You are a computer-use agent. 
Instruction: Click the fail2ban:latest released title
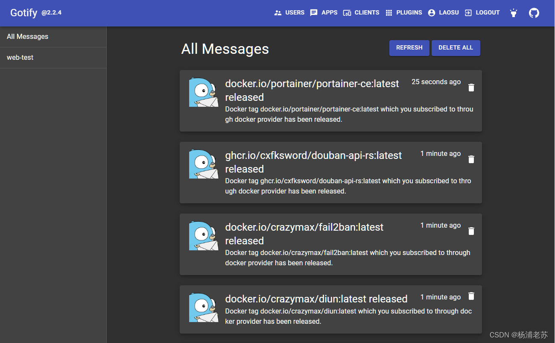point(304,234)
